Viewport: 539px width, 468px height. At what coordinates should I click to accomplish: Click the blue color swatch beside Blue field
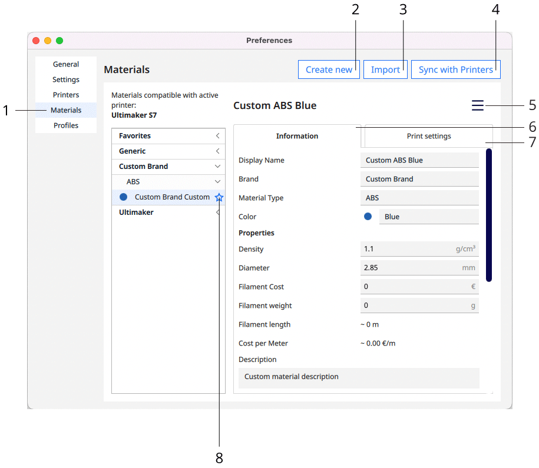368,217
